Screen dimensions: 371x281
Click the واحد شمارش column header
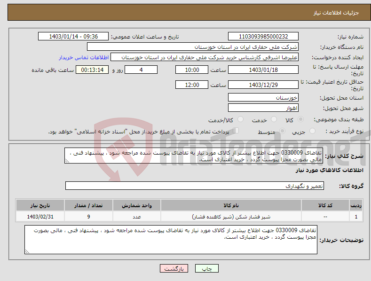[x=137, y=205]
